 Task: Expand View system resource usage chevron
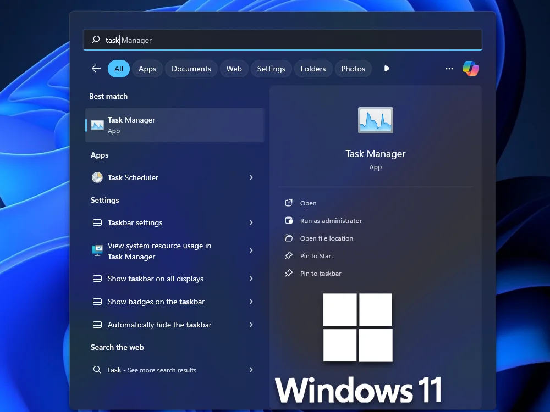click(251, 250)
